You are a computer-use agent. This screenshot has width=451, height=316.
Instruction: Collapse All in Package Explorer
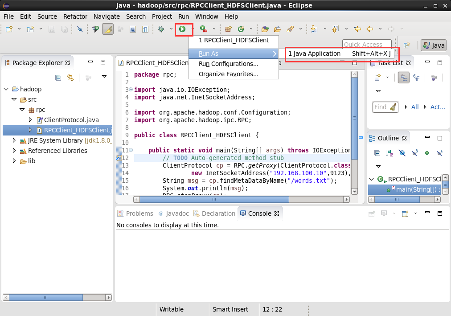(x=58, y=78)
